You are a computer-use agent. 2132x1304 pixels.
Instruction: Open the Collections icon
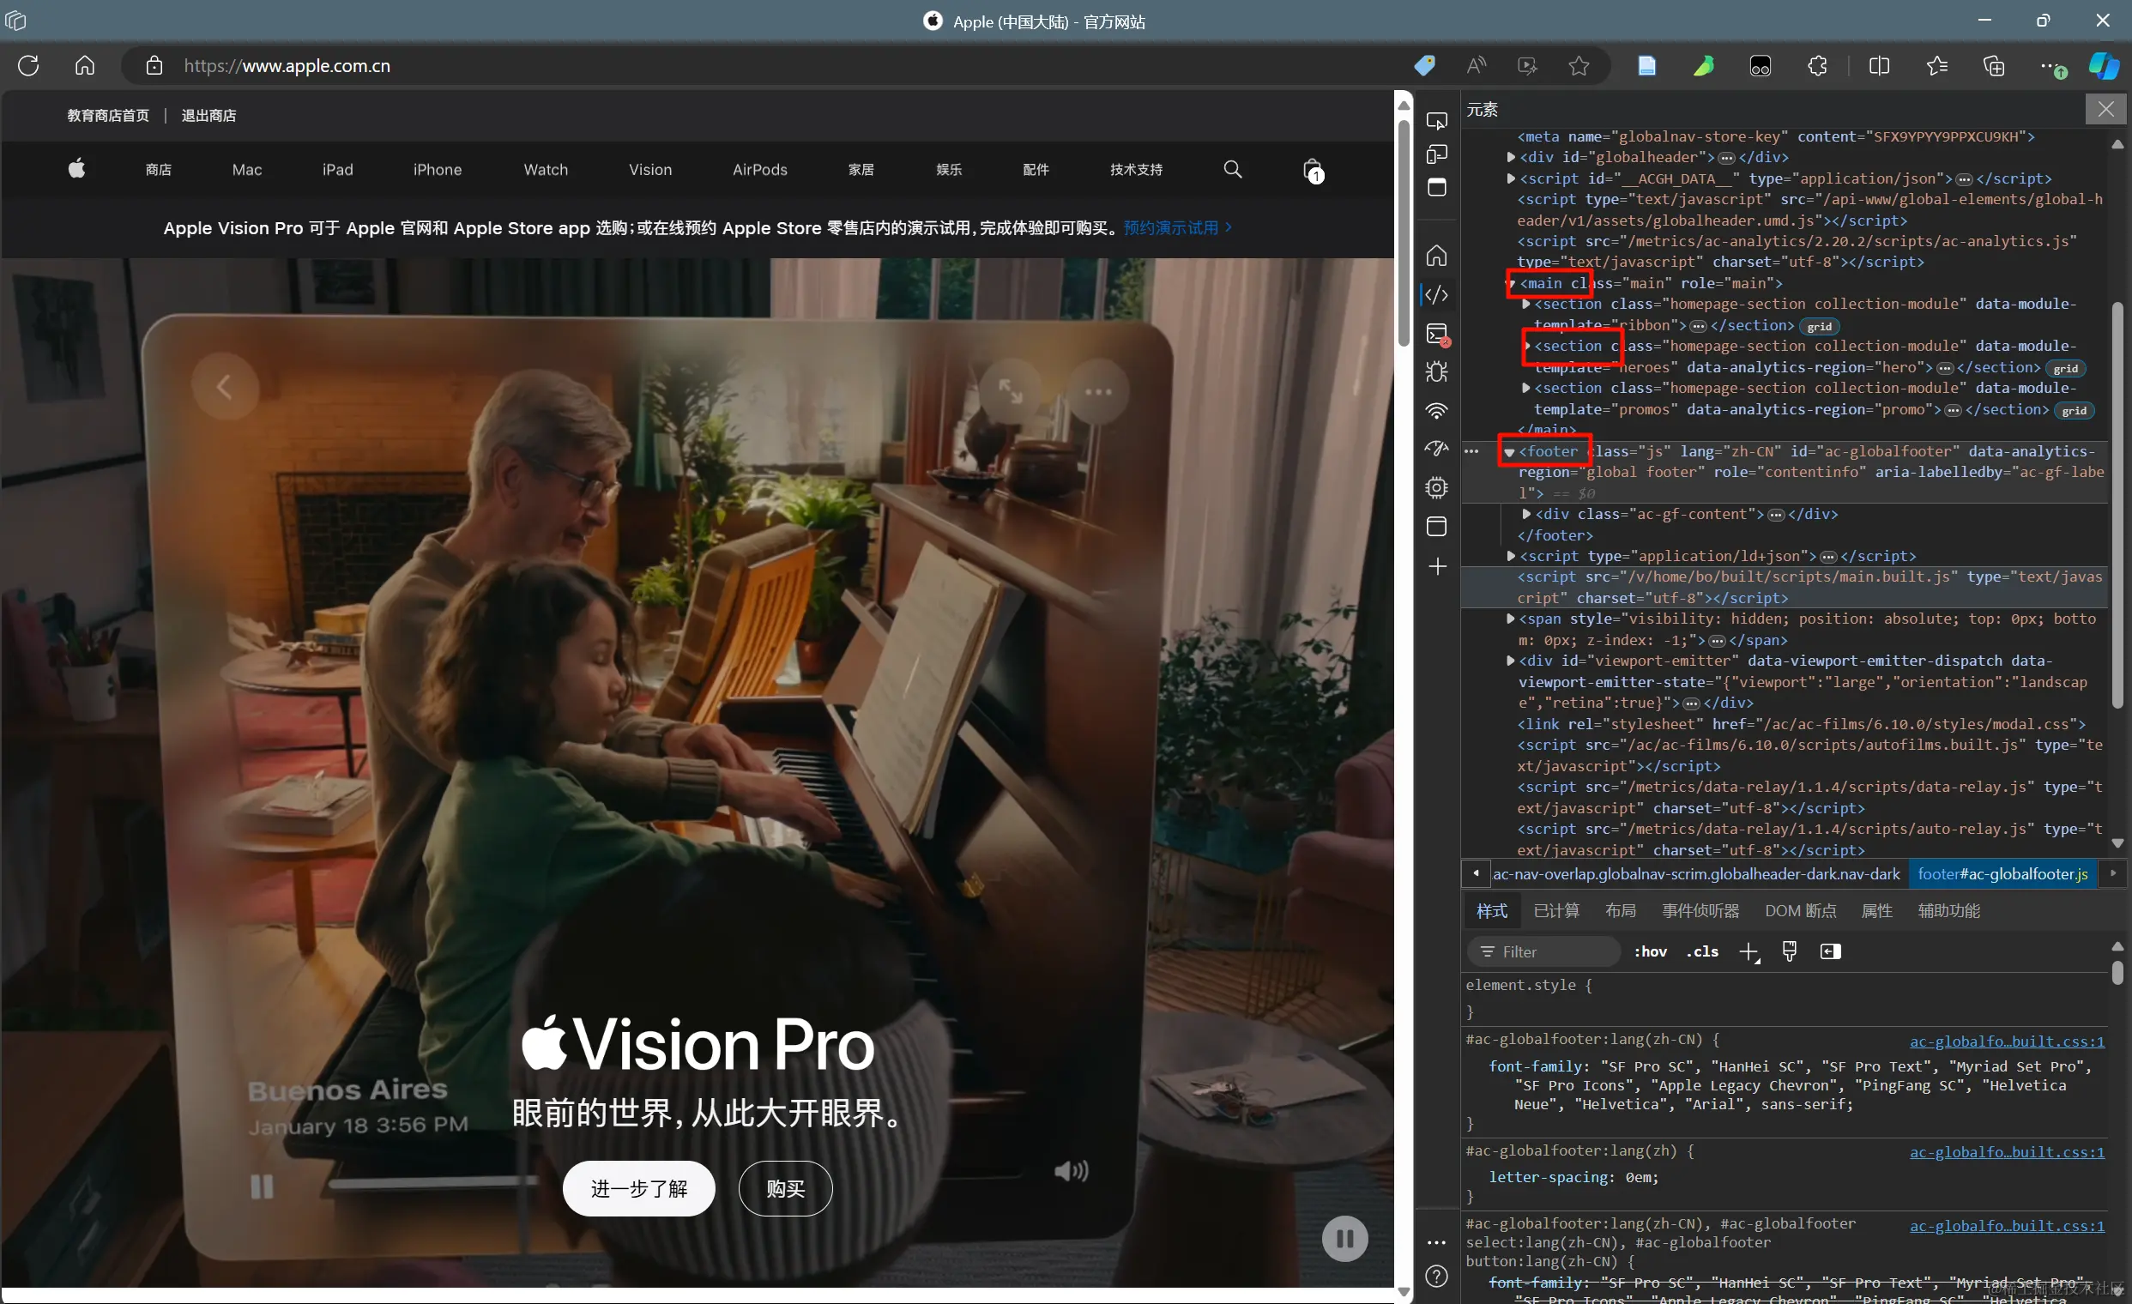tap(1995, 66)
